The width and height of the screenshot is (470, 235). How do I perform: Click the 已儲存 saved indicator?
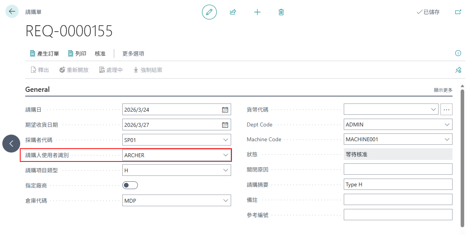coord(428,12)
